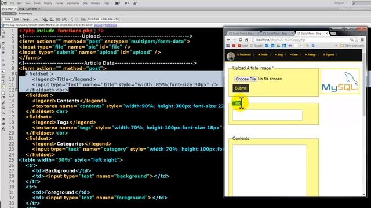Click the visual aids toolbar icon
371x208 pixels.
click(x=70, y=19)
